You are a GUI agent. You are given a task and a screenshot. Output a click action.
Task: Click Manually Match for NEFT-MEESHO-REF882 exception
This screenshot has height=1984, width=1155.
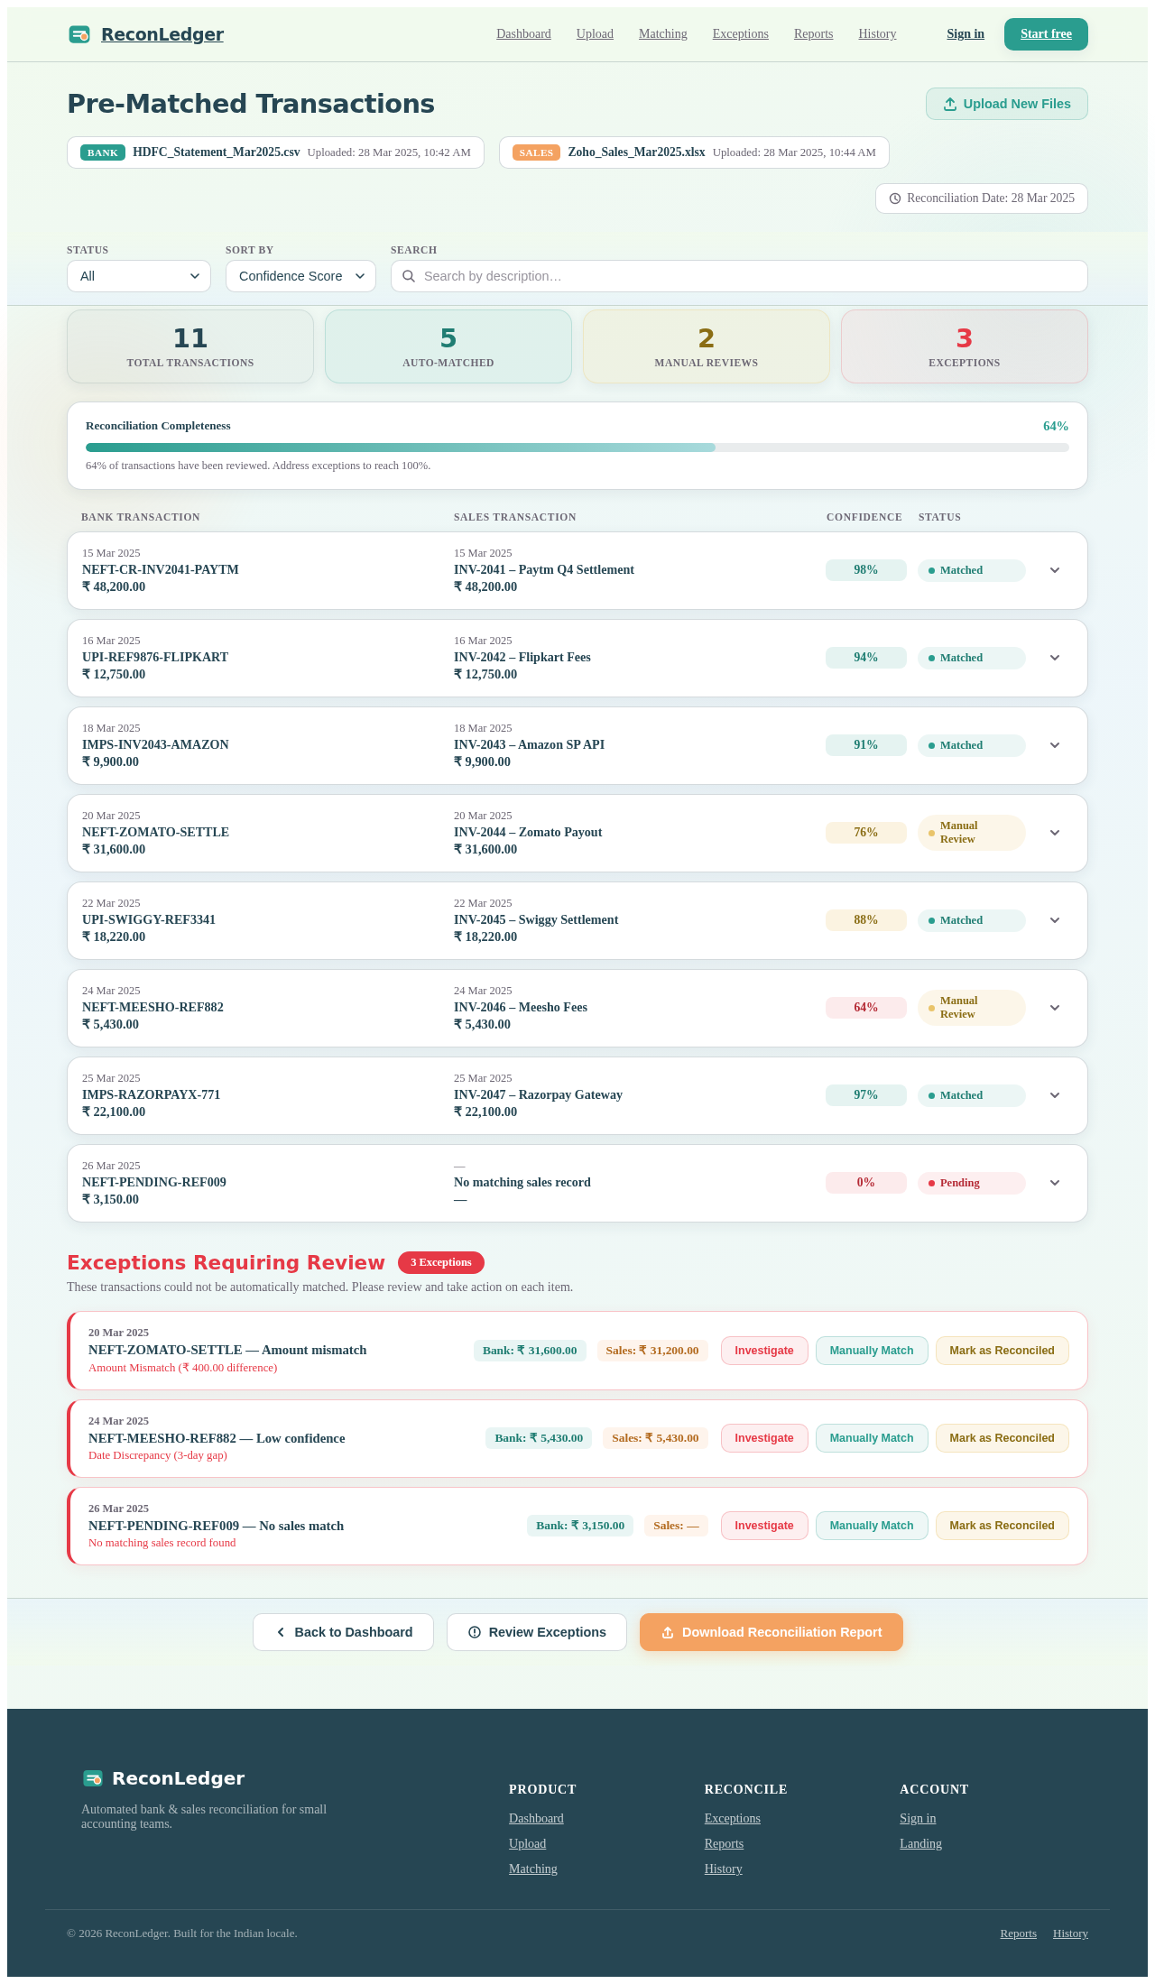pyautogui.click(x=872, y=1438)
